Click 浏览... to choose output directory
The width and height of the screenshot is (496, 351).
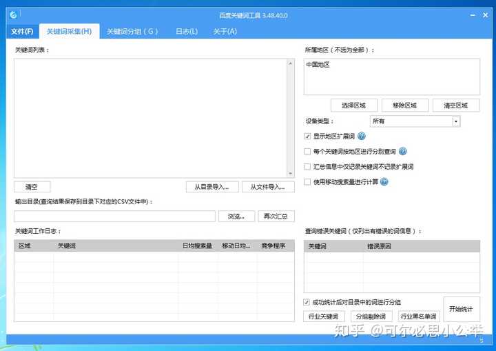pyautogui.click(x=236, y=217)
